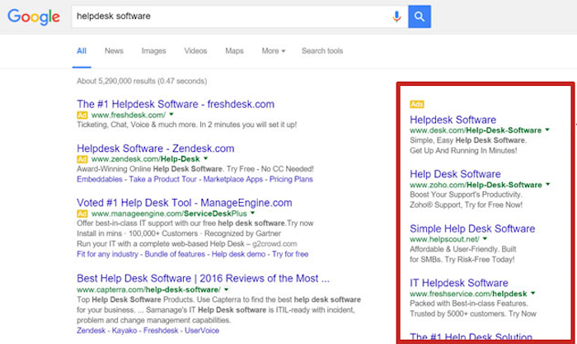Open the sidebar Helpdesk Software desk.com ad

coord(453,120)
